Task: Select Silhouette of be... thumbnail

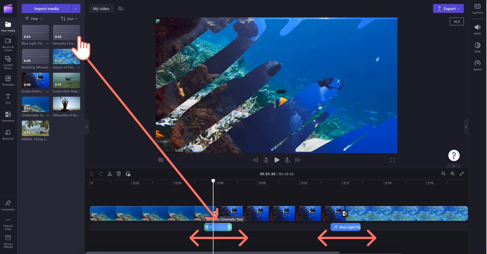Action: pos(66,104)
